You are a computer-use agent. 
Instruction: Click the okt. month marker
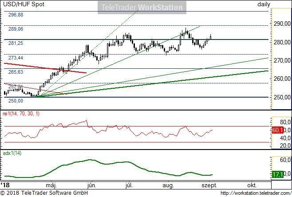tap(252, 185)
